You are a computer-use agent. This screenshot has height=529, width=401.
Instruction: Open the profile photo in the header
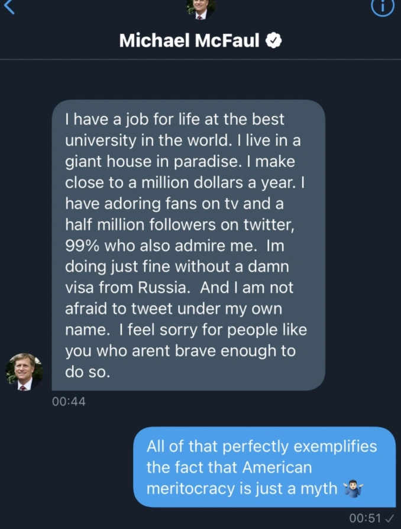[x=200, y=7]
